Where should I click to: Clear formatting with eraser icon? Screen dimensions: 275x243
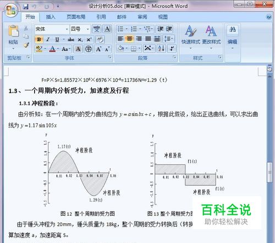tap(100, 40)
